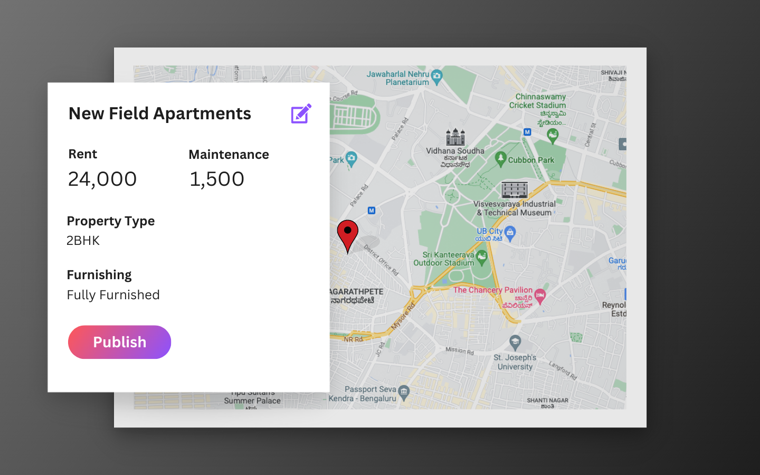Click the Langford Rd label on map
Screen dimensions: 760x475
[x=563, y=370]
